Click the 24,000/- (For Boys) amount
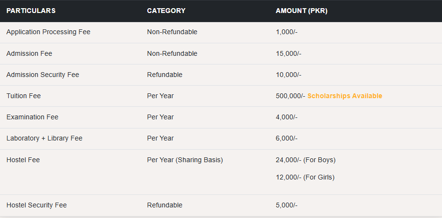Viewport: 442px width, 218px height. click(x=305, y=160)
